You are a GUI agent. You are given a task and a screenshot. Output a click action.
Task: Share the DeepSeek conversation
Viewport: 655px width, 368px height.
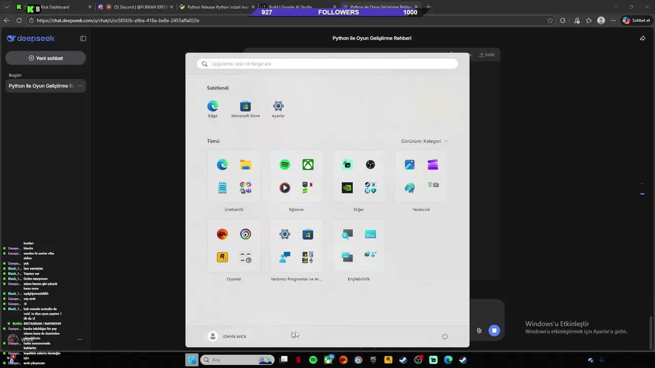(x=643, y=38)
